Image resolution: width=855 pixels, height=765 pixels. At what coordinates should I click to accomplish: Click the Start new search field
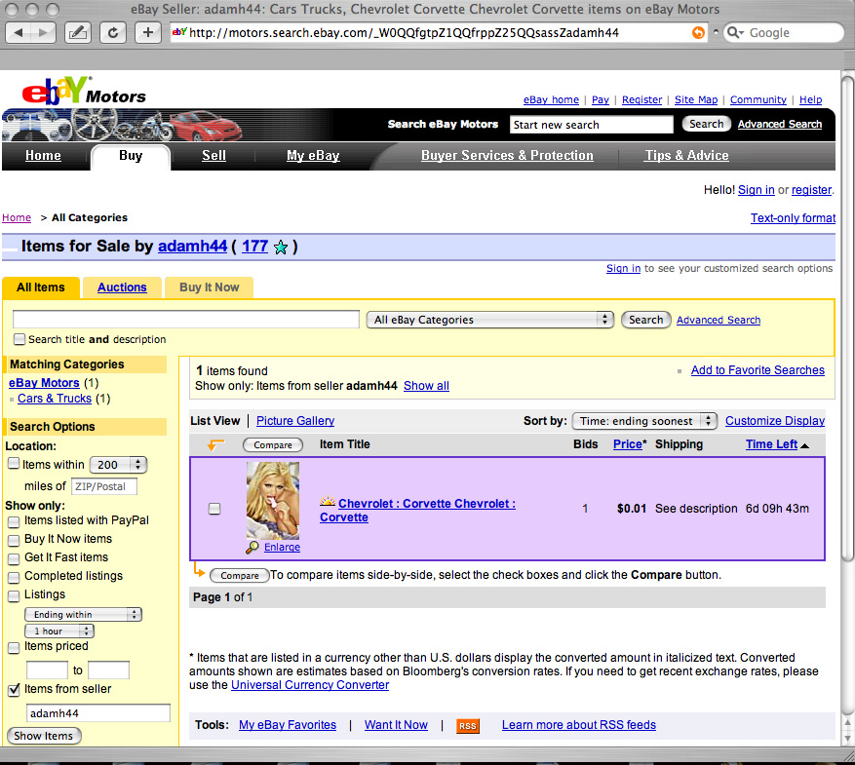tap(591, 125)
